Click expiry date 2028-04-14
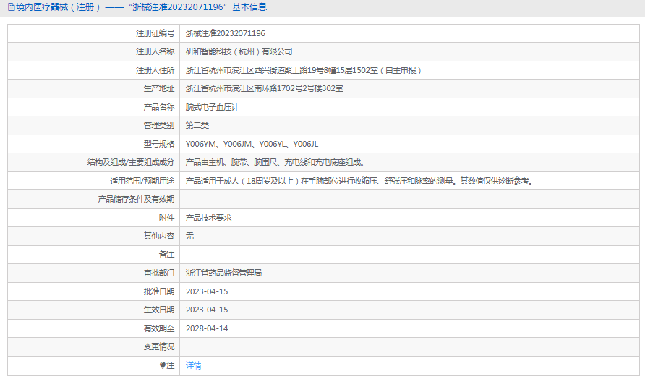The width and height of the screenshot is (645, 379). coord(207,328)
